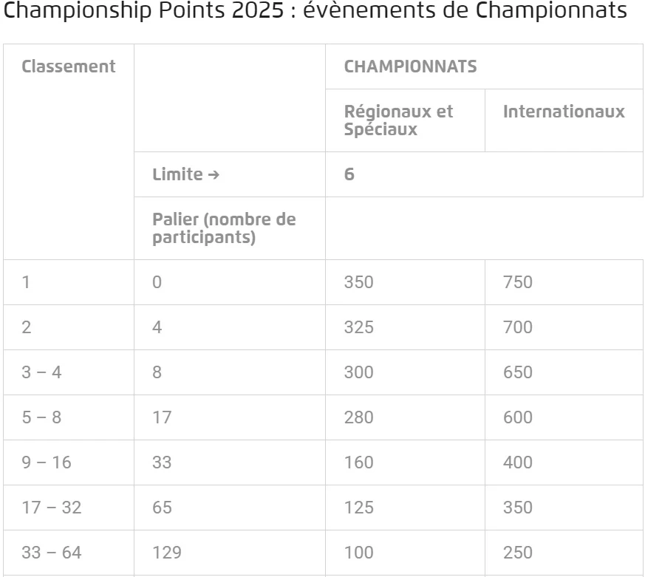Select the 650 Internationaux points cell
645x577 pixels.
click(x=564, y=372)
